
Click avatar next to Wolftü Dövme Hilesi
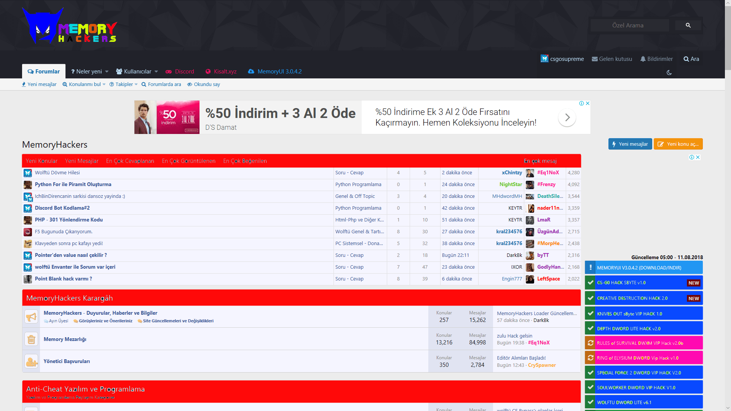click(x=28, y=173)
